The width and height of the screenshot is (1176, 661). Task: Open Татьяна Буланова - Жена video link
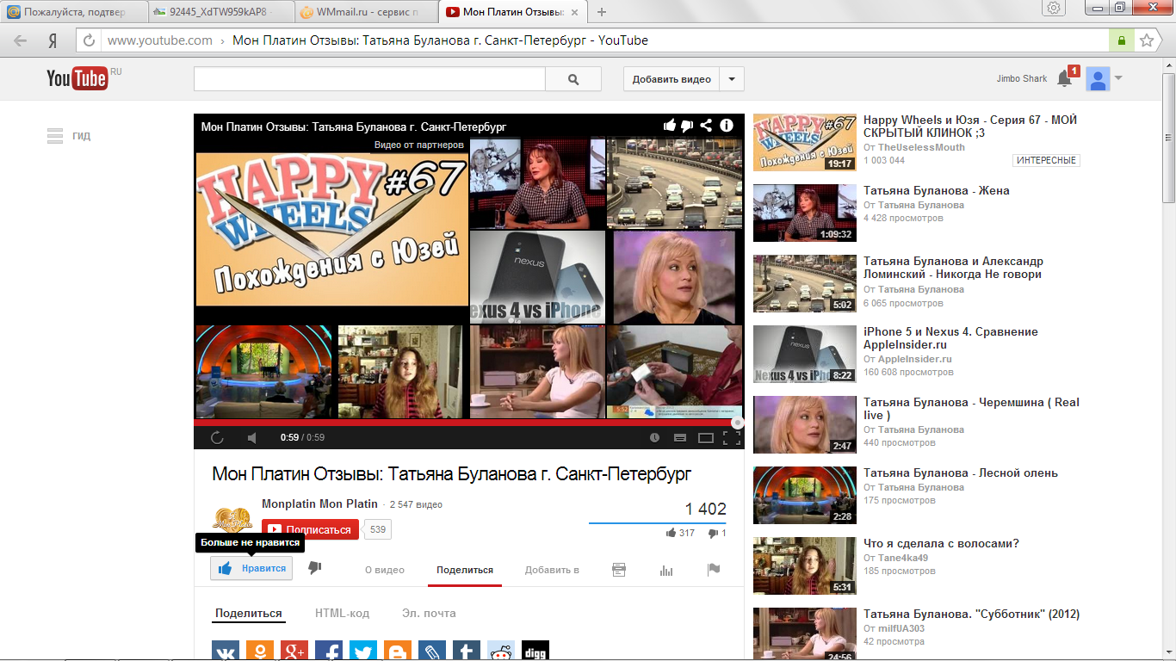coord(937,190)
